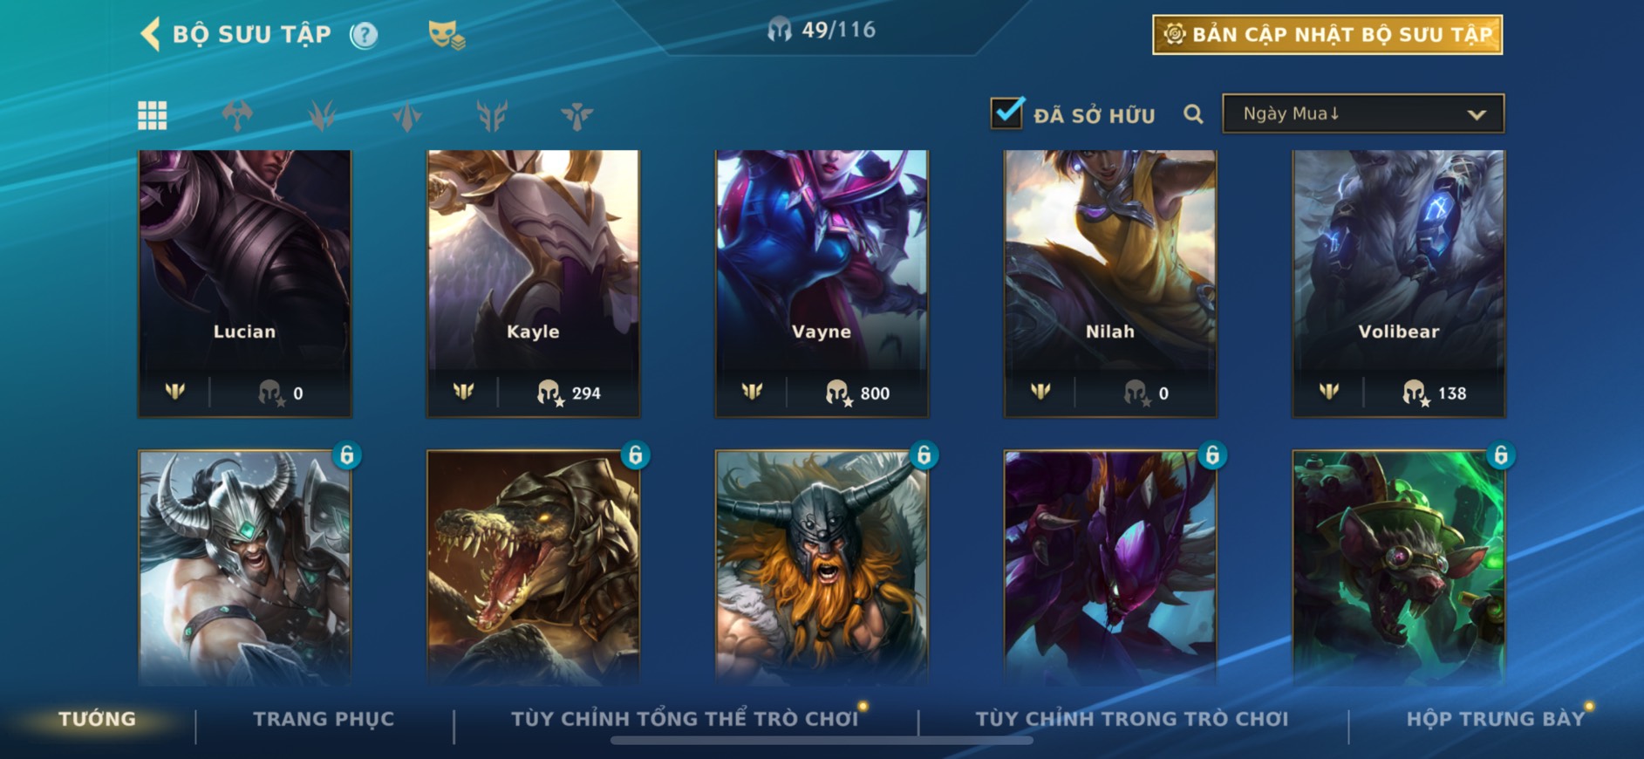Click Bản Cập Nhật Bộ Sưu Tập button
1644x759 pixels.
[1327, 35]
